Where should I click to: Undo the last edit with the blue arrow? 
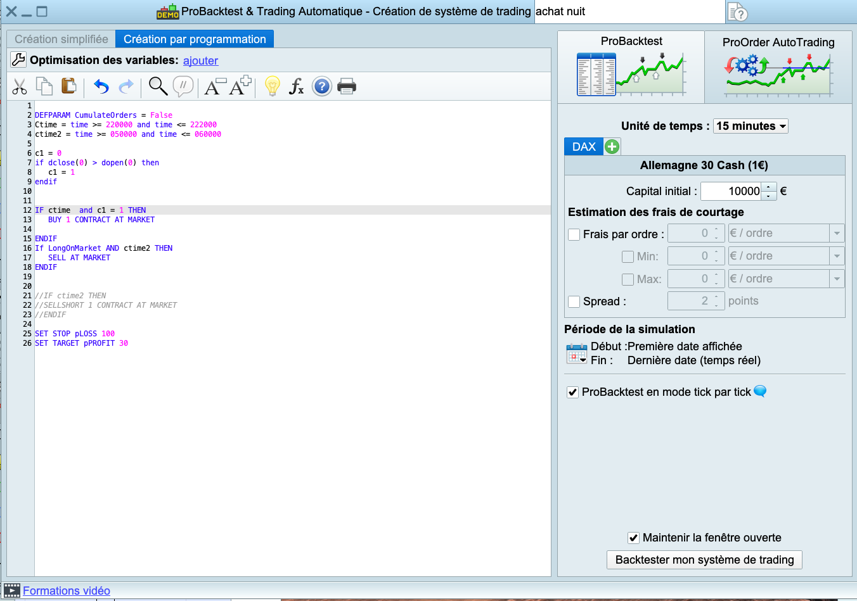pos(101,86)
